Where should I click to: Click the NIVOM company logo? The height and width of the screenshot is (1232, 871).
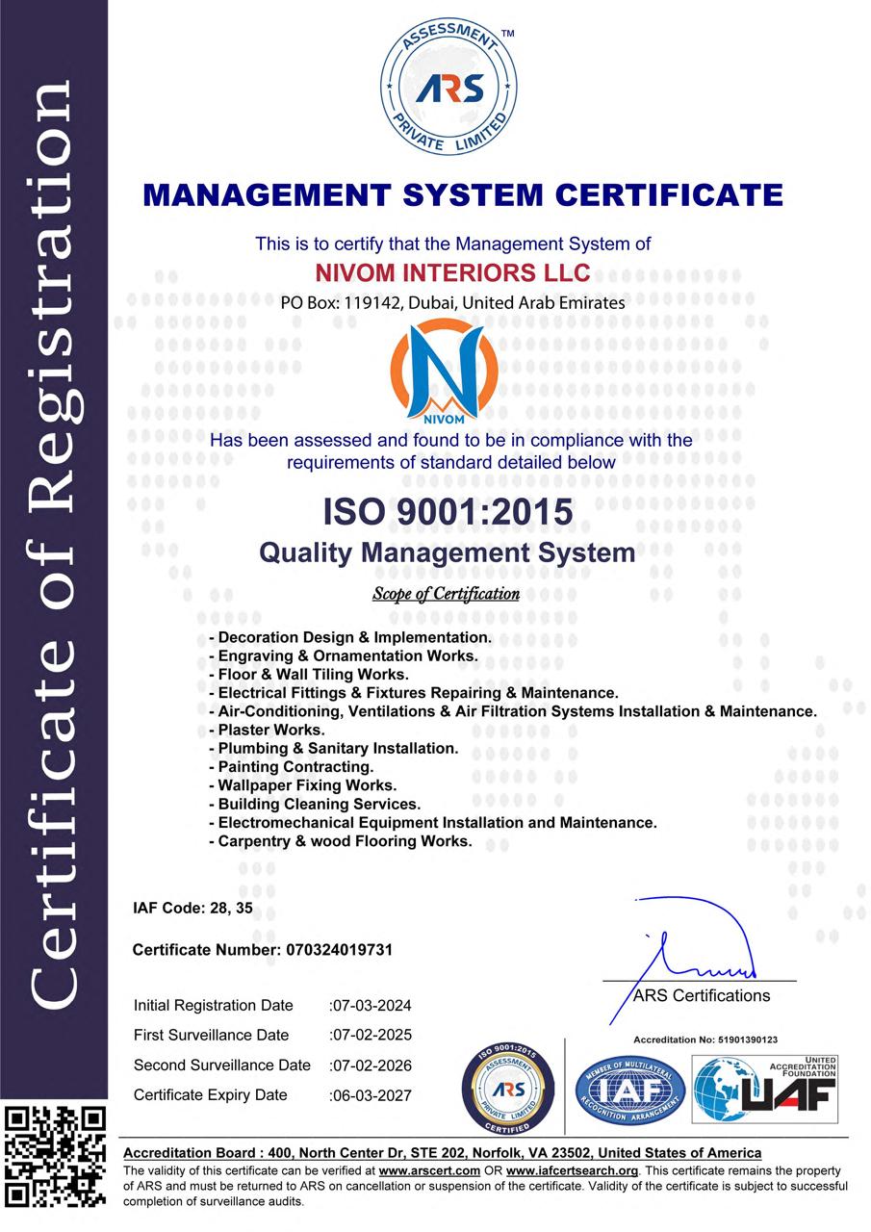click(x=444, y=373)
